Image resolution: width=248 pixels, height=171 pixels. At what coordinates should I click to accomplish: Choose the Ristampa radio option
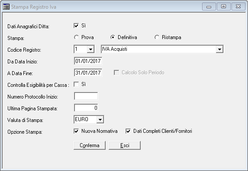(x=157, y=37)
